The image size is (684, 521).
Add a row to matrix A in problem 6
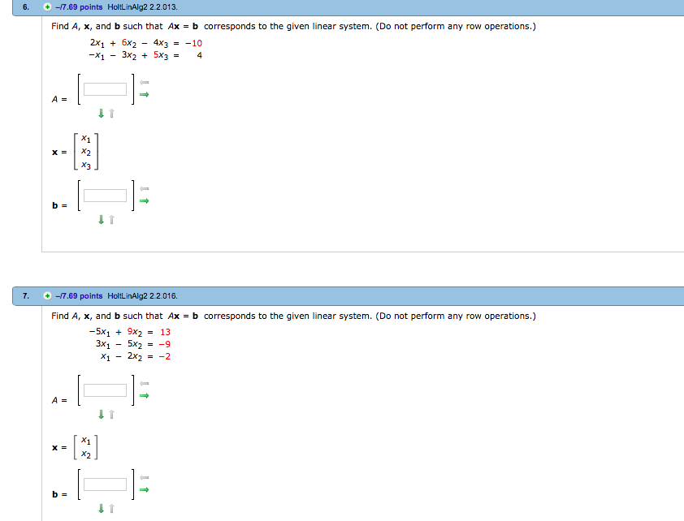99,114
